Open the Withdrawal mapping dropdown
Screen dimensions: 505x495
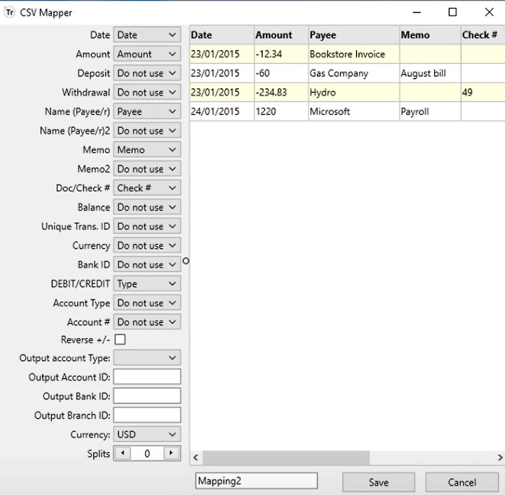147,92
